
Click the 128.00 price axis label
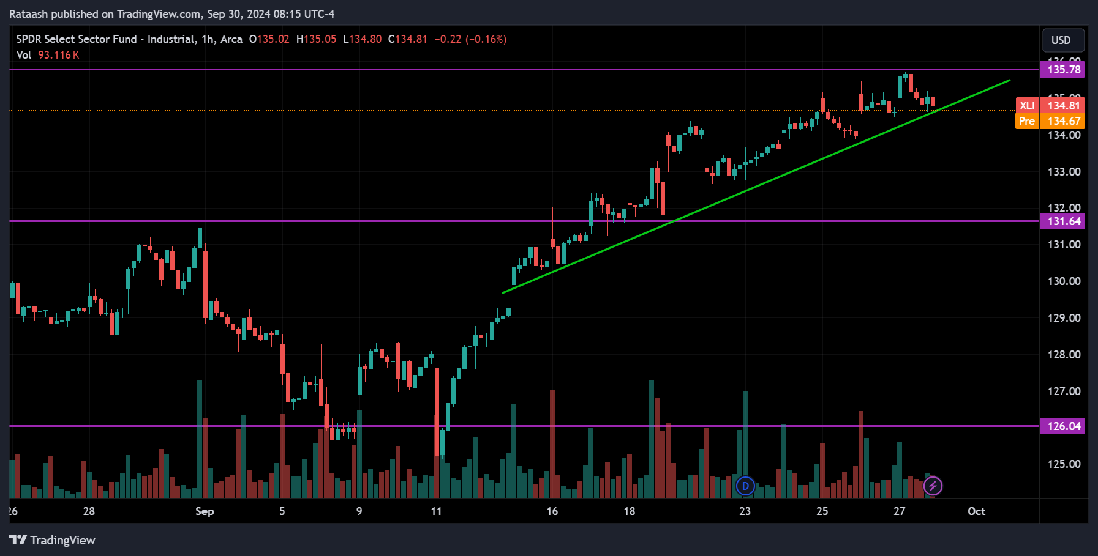click(1064, 355)
